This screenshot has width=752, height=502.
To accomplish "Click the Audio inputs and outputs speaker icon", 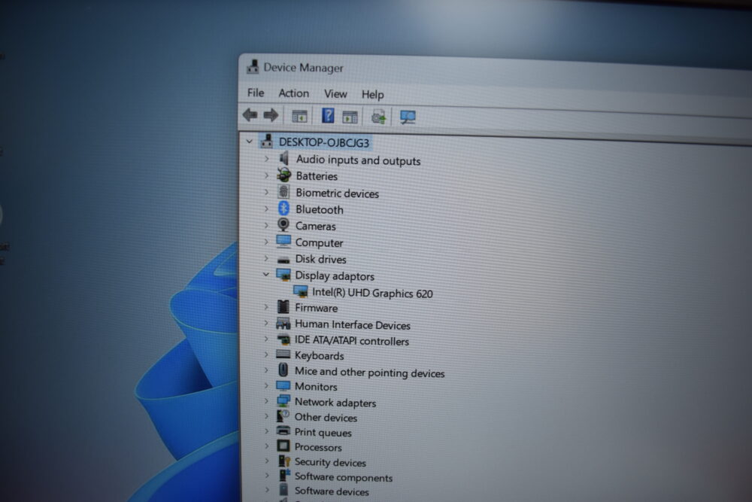I will pos(284,158).
